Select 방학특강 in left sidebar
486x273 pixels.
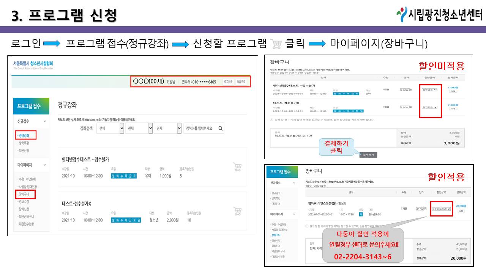pyautogui.click(x=24, y=143)
